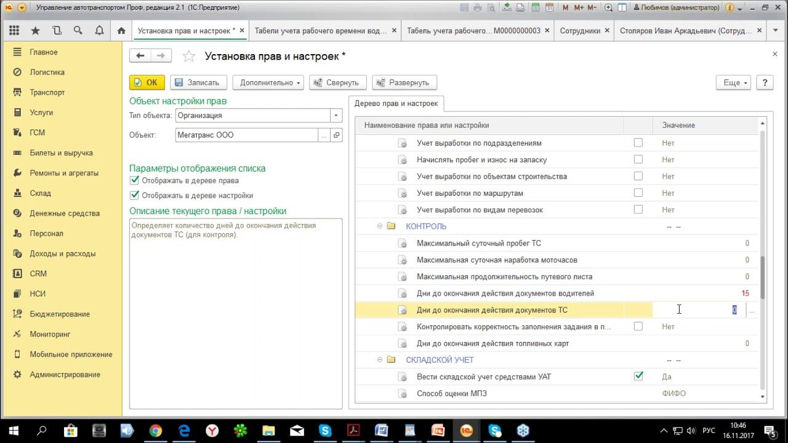This screenshot has height=443, width=788.
Task: Open notifications bell icon
Action: coord(99,31)
